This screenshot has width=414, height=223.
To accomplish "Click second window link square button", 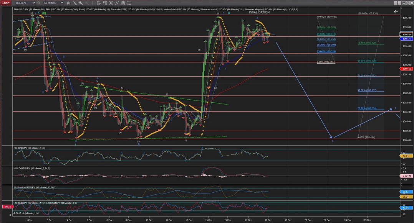I will (x=400, y=3).
